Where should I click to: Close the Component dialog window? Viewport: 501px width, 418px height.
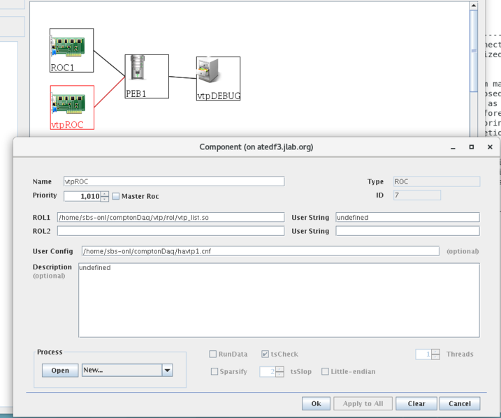click(490, 147)
